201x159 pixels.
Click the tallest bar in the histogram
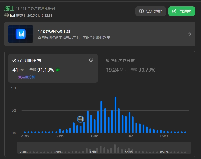pos(115,115)
